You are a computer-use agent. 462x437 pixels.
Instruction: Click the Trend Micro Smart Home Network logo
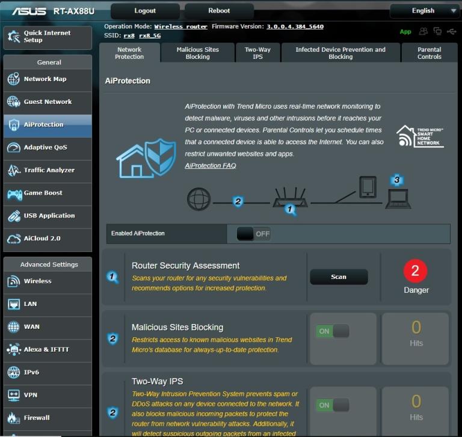(420, 136)
